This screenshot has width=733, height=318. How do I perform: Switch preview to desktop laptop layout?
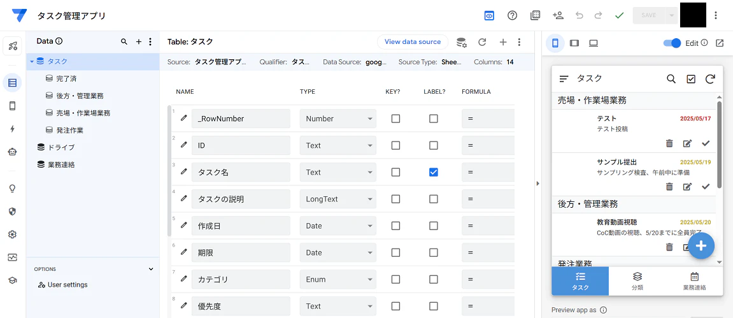[x=594, y=43]
